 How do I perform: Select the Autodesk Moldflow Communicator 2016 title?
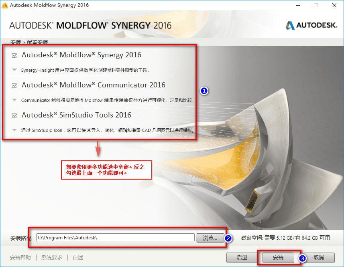pos(94,85)
